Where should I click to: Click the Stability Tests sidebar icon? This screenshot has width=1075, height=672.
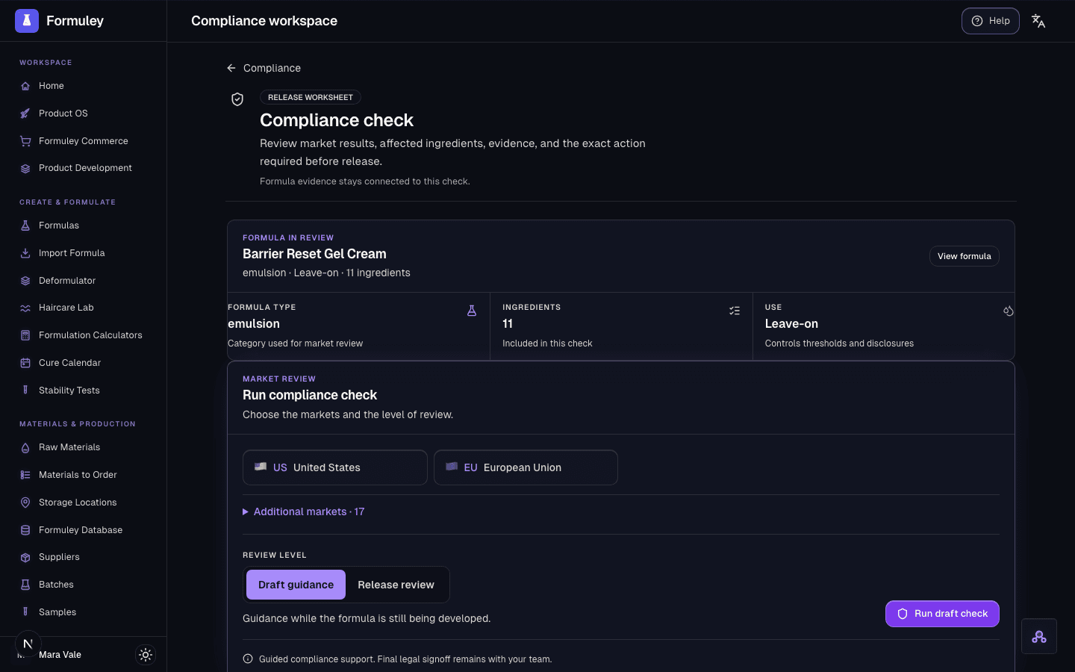tap(25, 391)
